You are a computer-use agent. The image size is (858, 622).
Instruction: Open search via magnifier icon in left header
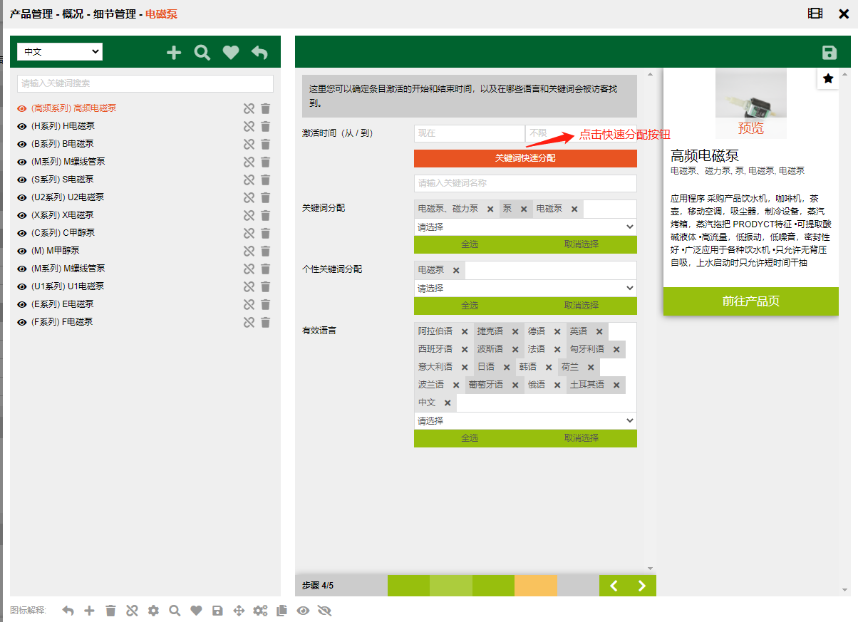coord(202,53)
